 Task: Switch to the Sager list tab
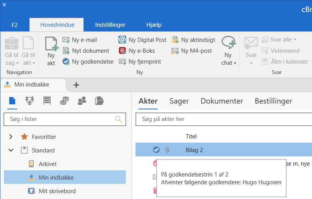click(x=179, y=101)
